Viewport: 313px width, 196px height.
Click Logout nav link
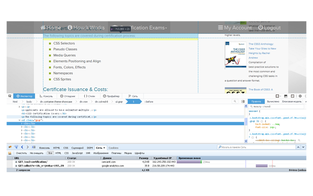pos(272,28)
